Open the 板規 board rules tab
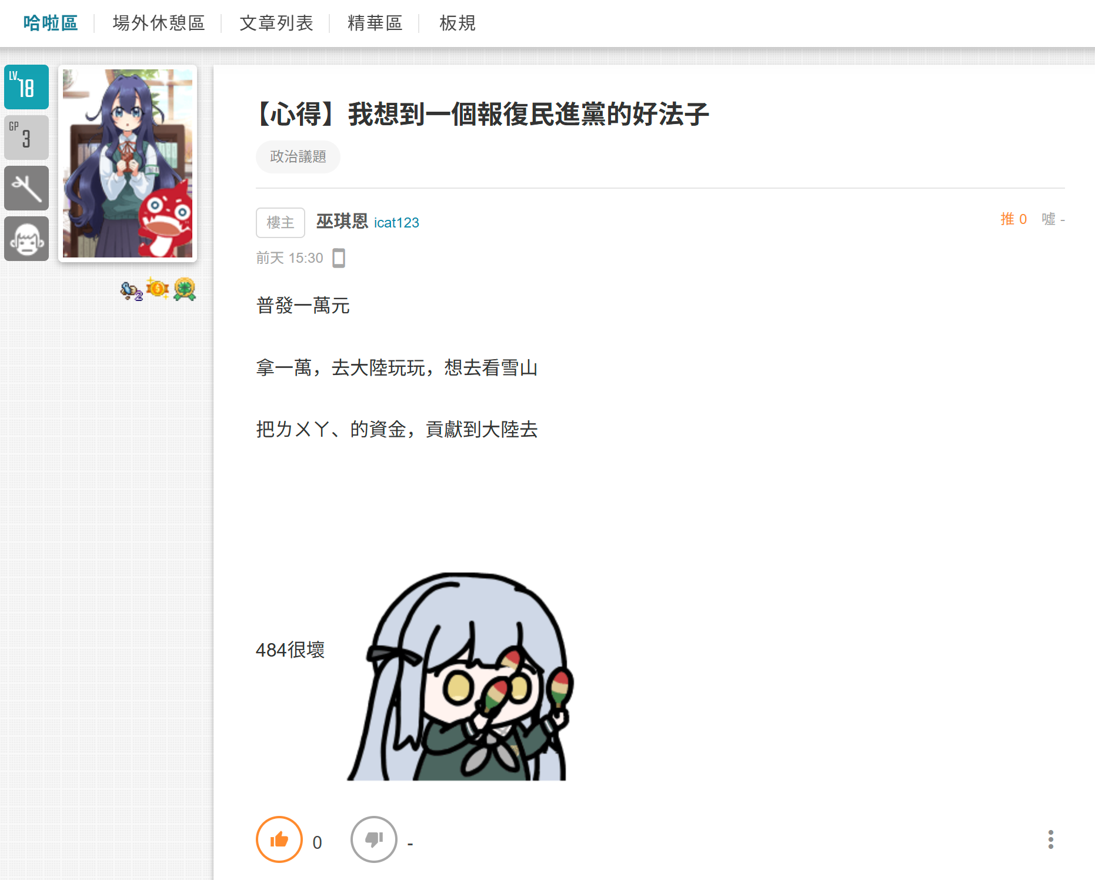 point(458,23)
